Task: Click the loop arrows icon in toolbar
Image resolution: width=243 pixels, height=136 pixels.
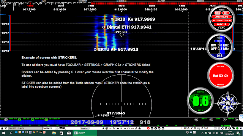Action: [x=136, y=128]
